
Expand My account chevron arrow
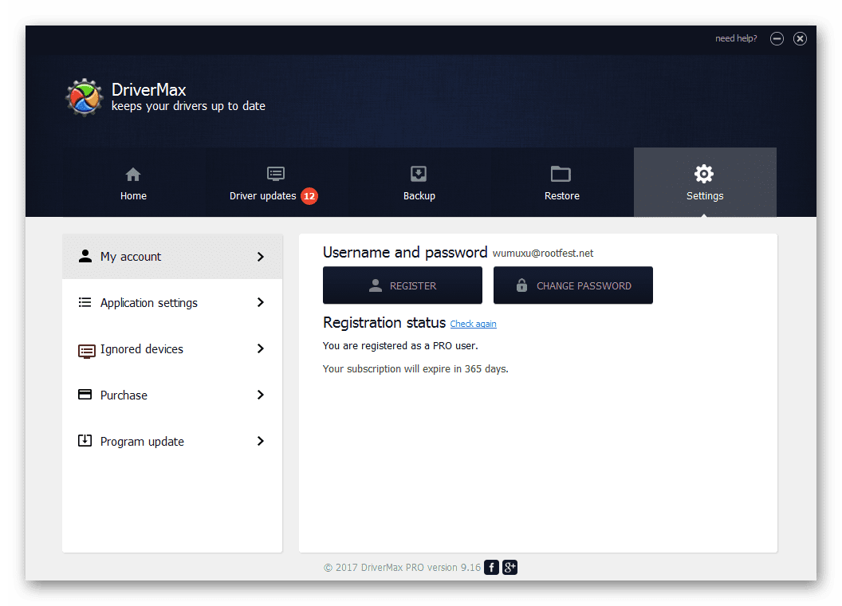261,257
